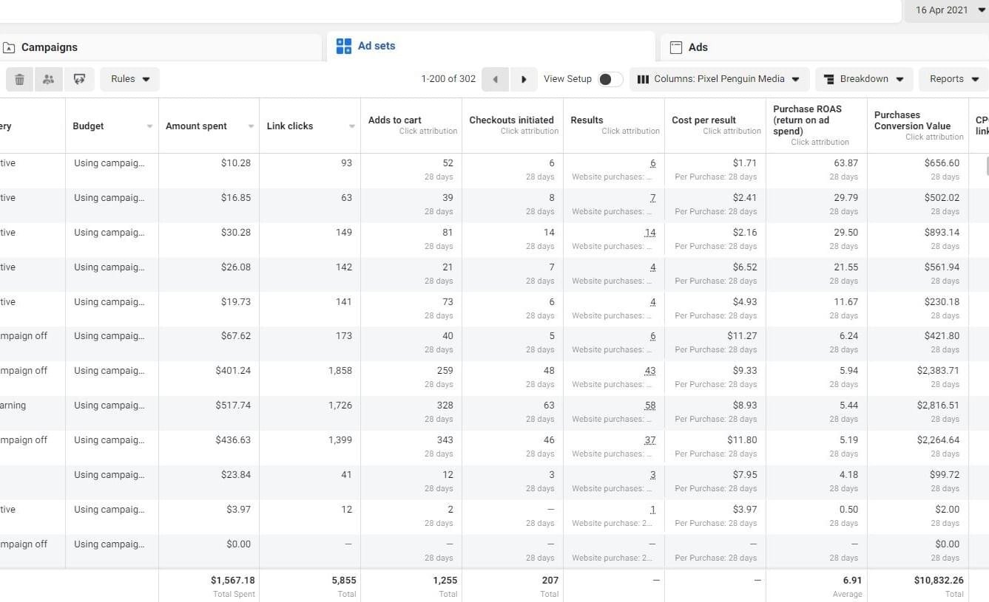Expand the Breakdown dropdown
The height and width of the screenshot is (602, 989).
pyautogui.click(x=863, y=79)
